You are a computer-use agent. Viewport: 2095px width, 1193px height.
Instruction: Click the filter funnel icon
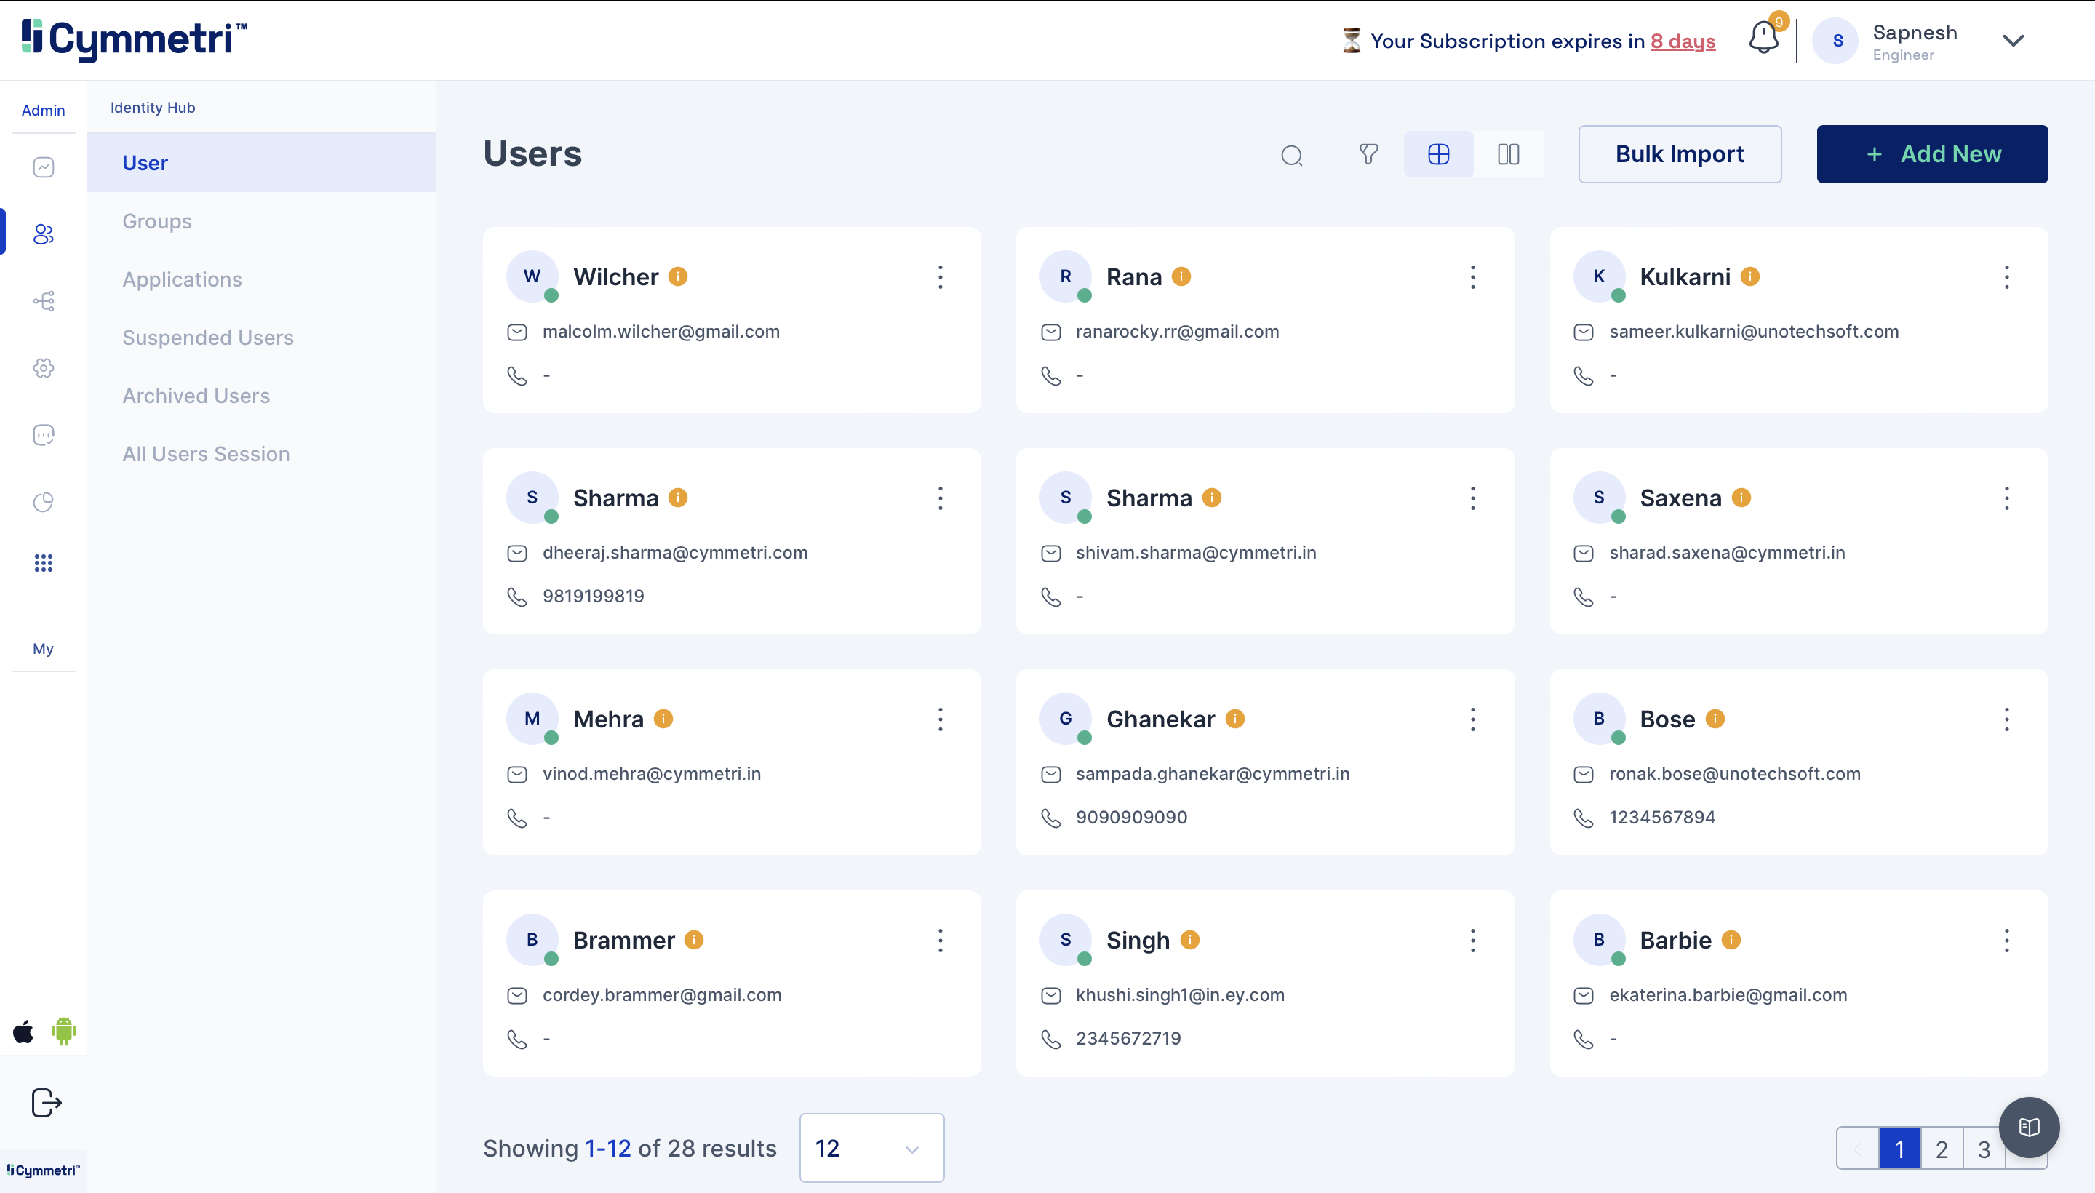point(1368,154)
